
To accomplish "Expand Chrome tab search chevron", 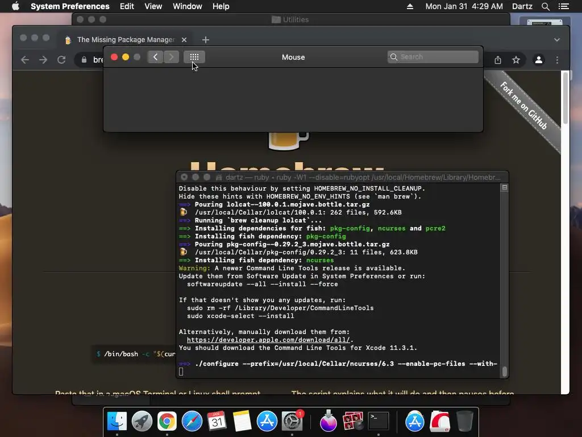I will click(x=557, y=40).
